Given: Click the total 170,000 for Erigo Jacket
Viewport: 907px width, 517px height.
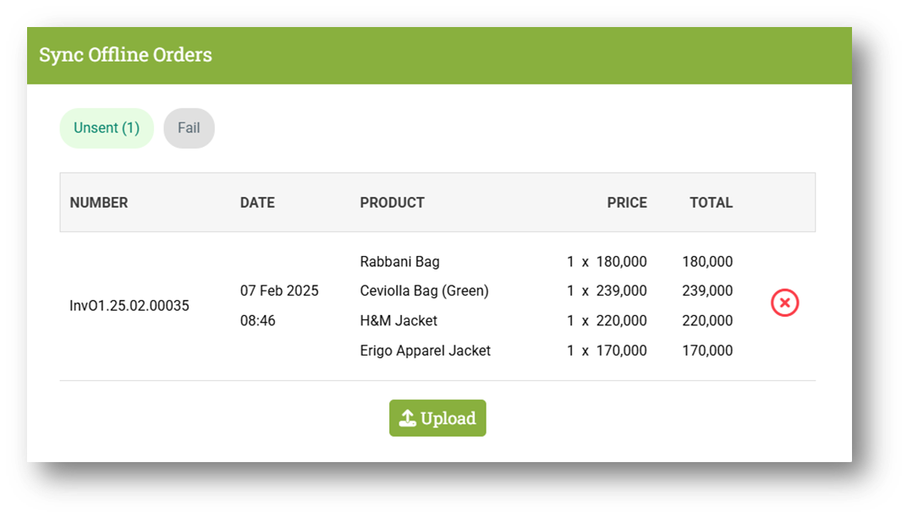Looking at the screenshot, I should point(707,351).
